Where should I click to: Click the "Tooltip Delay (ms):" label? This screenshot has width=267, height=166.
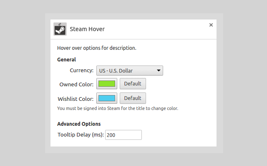point(81,134)
